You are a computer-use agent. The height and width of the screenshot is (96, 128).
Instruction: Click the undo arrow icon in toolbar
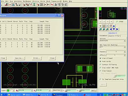point(62,5)
